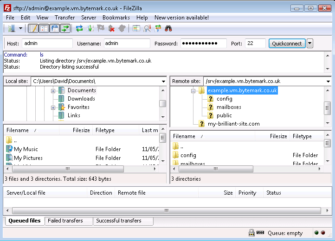Open the Site Manager icon
This screenshot has height=241, width=335.
9,28
